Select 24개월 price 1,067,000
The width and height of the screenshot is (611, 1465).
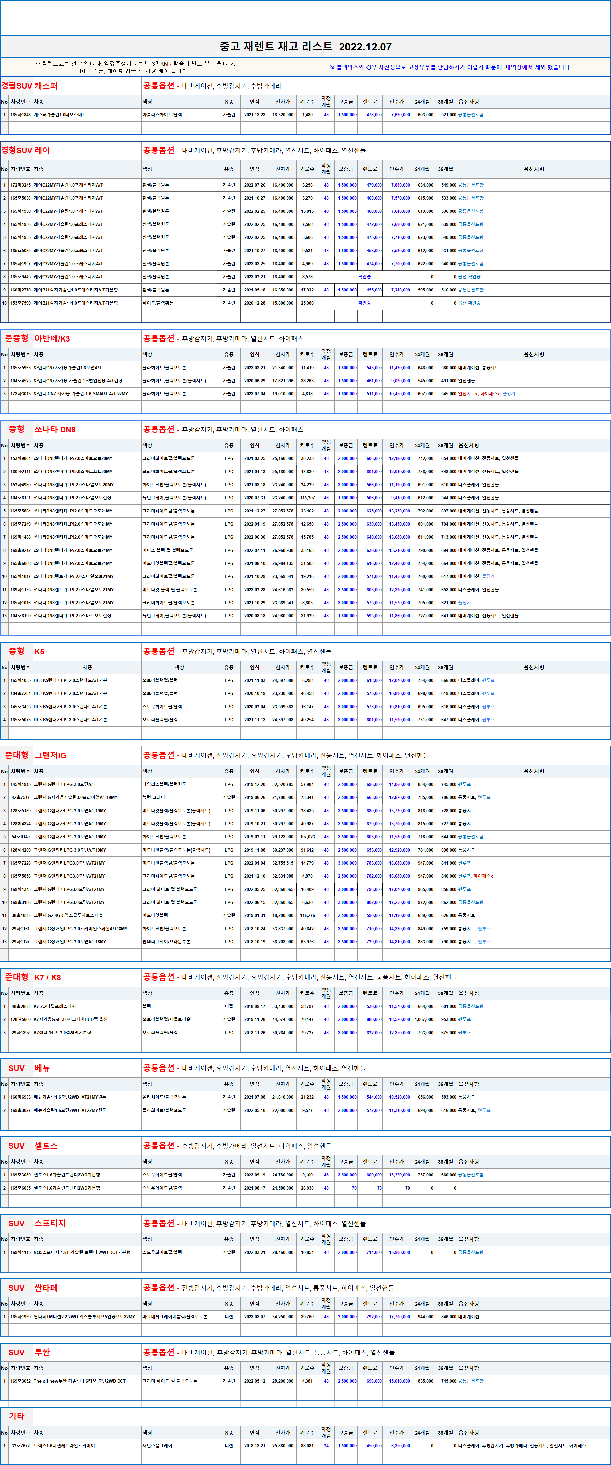pyautogui.click(x=423, y=1020)
